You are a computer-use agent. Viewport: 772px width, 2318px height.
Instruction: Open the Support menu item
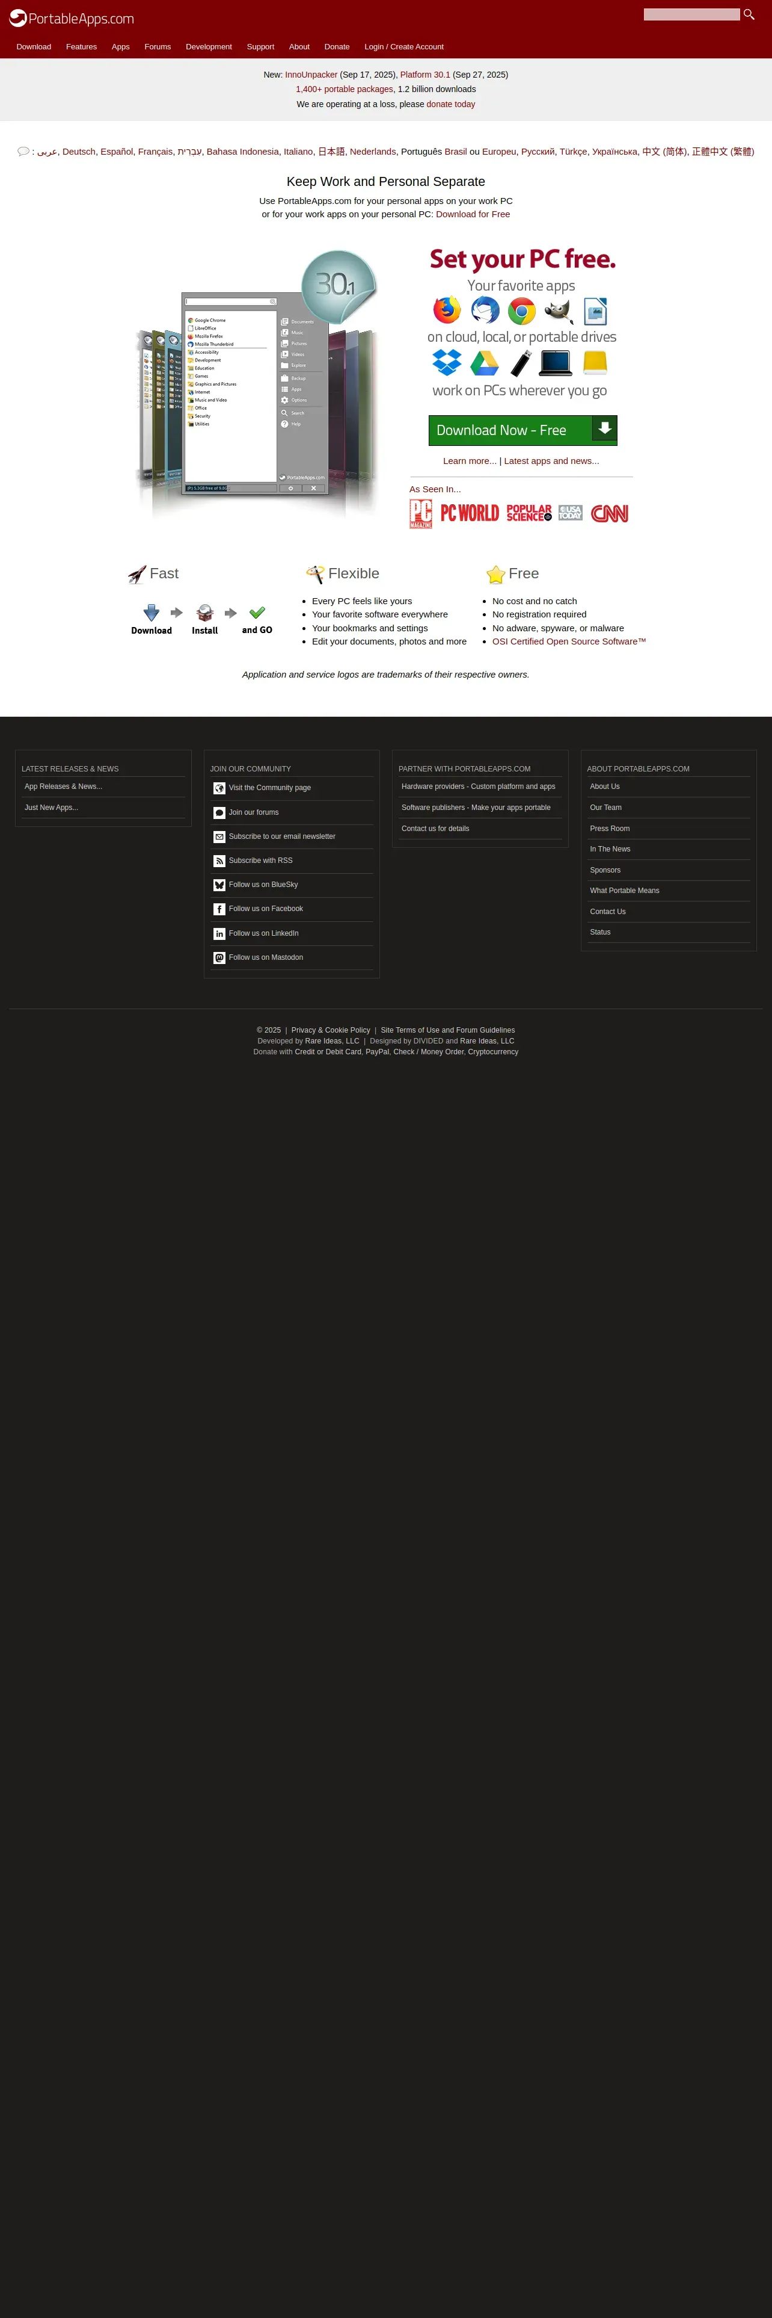(260, 47)
